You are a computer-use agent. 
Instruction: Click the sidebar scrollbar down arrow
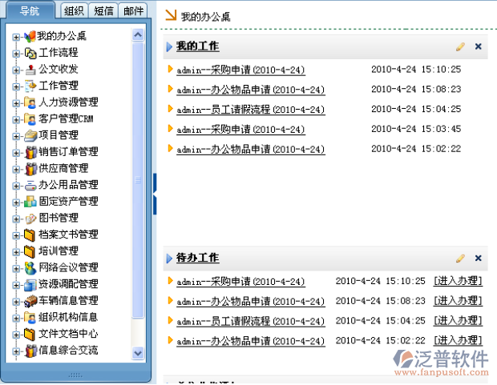tap(137, 352)
